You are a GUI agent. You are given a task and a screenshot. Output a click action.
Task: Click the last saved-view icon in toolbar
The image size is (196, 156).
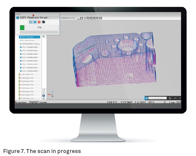click(101, 18)
